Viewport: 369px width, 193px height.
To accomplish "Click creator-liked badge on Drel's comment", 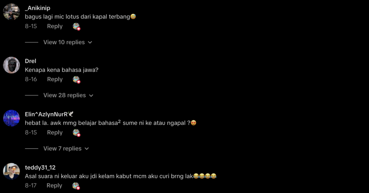I will point(76,79).
